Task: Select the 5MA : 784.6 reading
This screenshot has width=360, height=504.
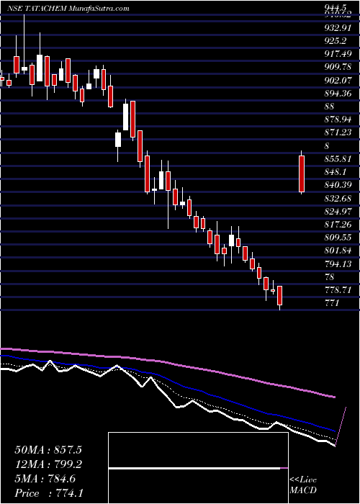Action: (45, 479)
